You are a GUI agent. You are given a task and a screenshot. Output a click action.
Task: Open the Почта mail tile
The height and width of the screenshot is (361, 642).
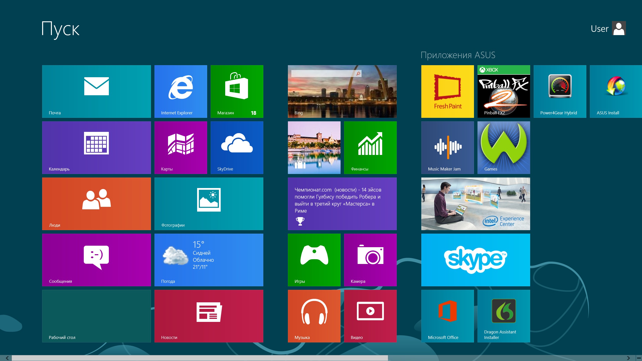tap(96, 92)
